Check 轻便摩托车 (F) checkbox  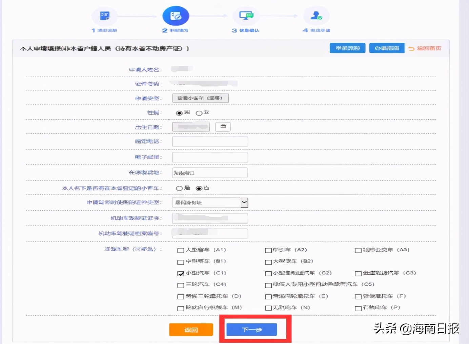coord(358,297)
